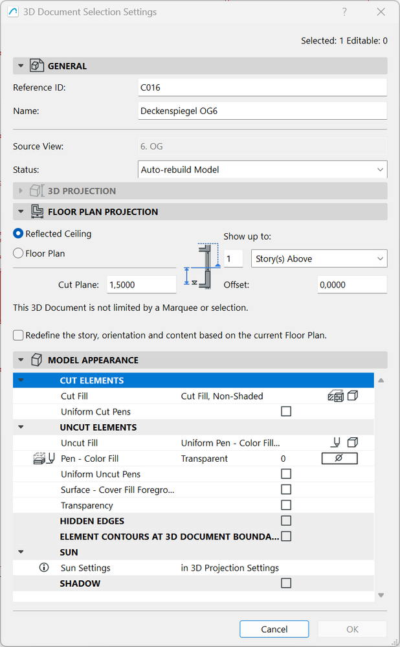Click in 3D Projection Settings text

point(230,568)
